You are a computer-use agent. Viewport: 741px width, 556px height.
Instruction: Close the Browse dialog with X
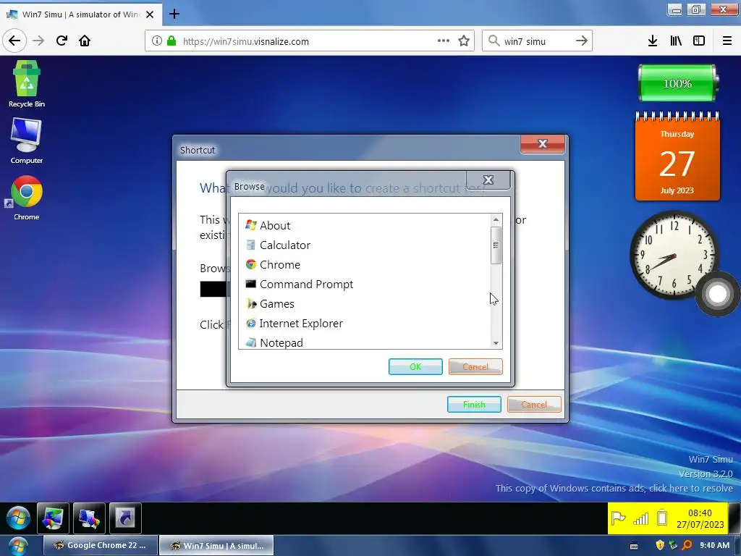coord(488,180)
